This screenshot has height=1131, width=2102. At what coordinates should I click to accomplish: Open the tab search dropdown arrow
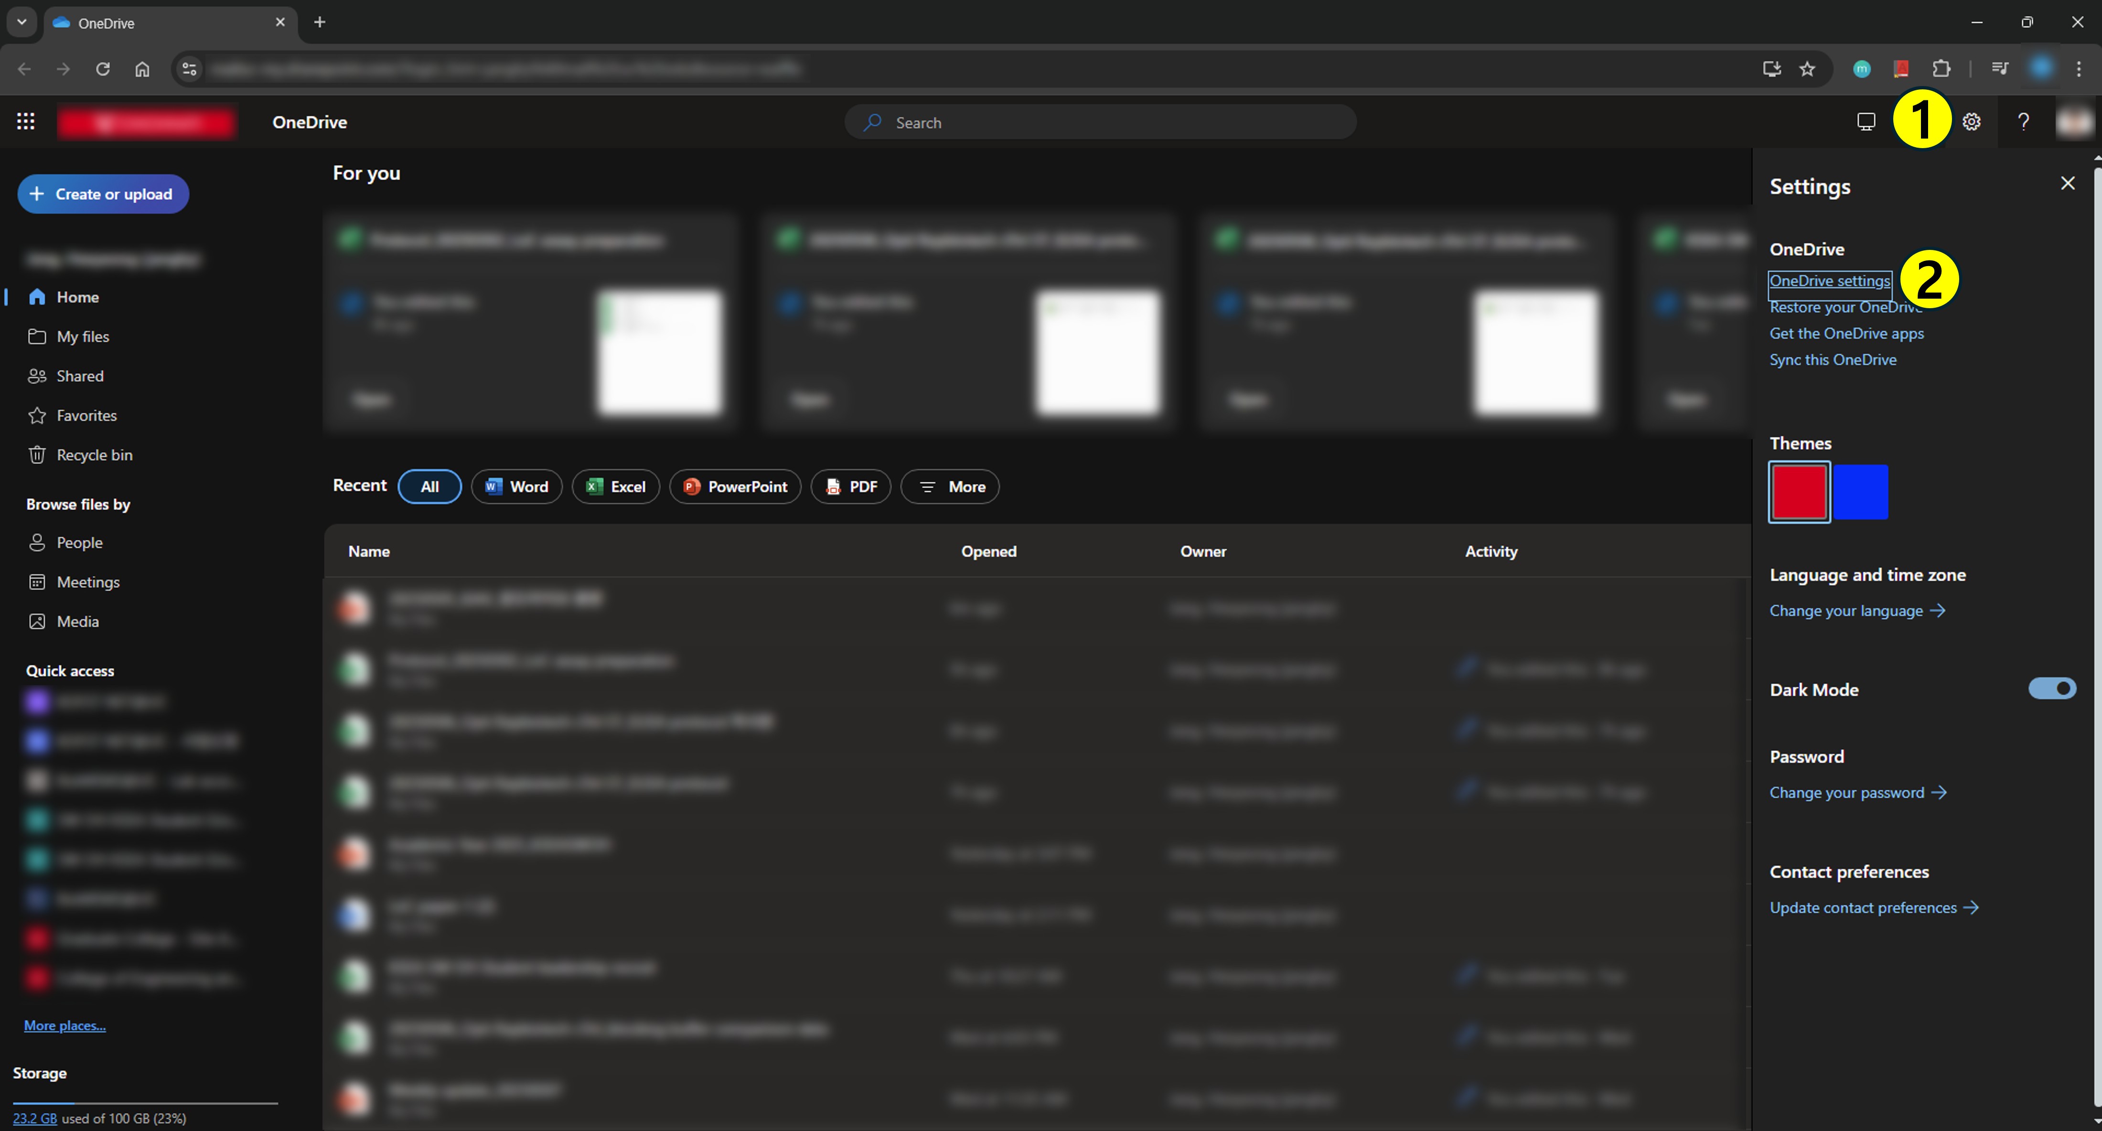(x=22, y=22)
